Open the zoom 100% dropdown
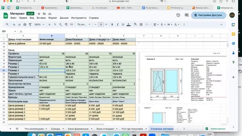 point(39,25)
